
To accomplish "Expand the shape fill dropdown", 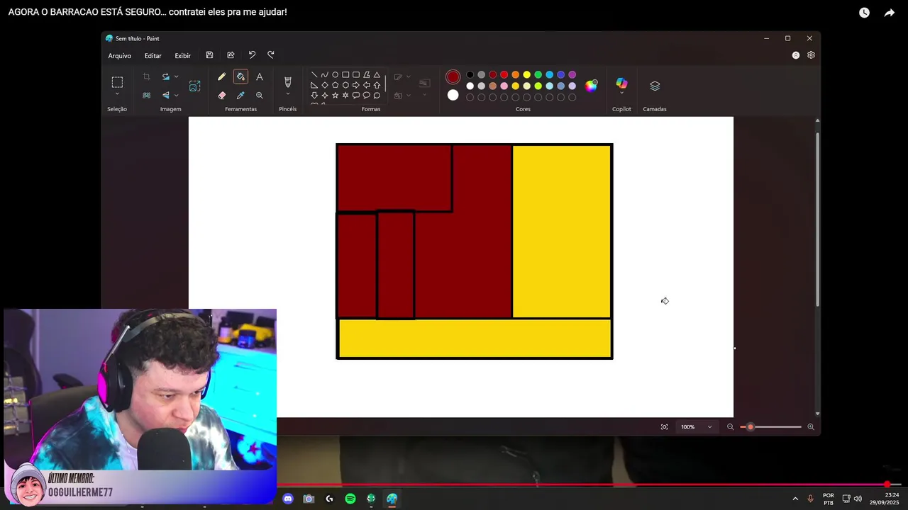I will click(408, 95).
